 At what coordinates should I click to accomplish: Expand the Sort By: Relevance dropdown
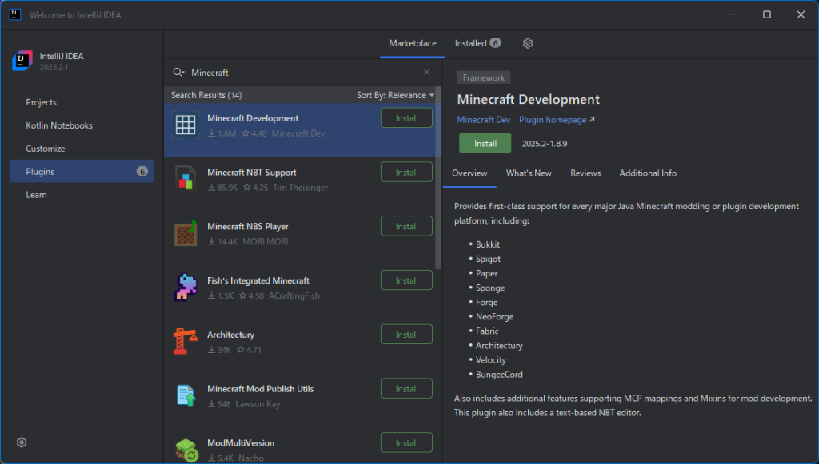(395, 95)
